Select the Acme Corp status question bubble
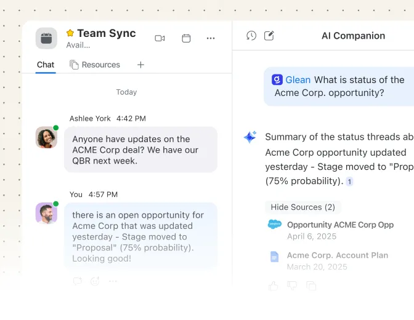 pyautogui.click(x=339, y=86)
